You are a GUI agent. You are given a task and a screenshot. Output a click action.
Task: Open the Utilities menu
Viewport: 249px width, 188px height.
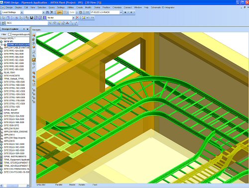coord(70,7)
